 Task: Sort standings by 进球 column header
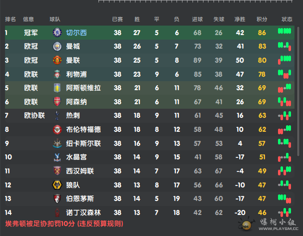[x=197, y=19]
